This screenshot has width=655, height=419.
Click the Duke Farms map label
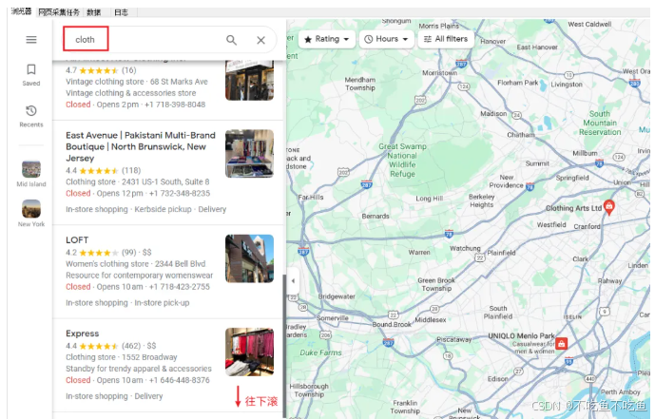tap(320, 352)
